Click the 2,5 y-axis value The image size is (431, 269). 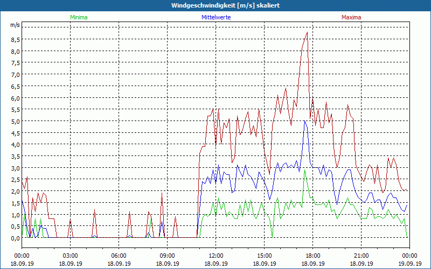pyautogui.click(x=15, y=180)
